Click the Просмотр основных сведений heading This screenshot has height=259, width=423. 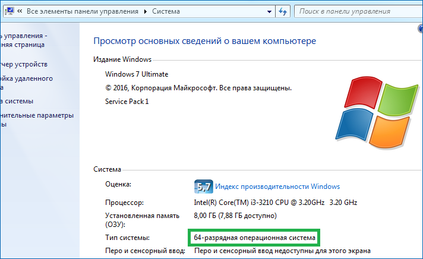[x=204, y=41]
